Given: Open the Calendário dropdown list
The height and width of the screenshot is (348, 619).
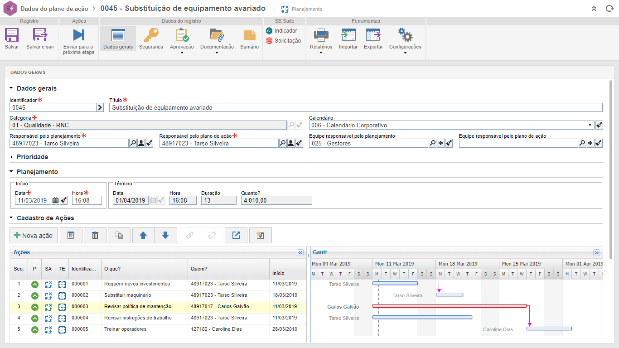Looking at the screenshot, I should tap(590, 125).
